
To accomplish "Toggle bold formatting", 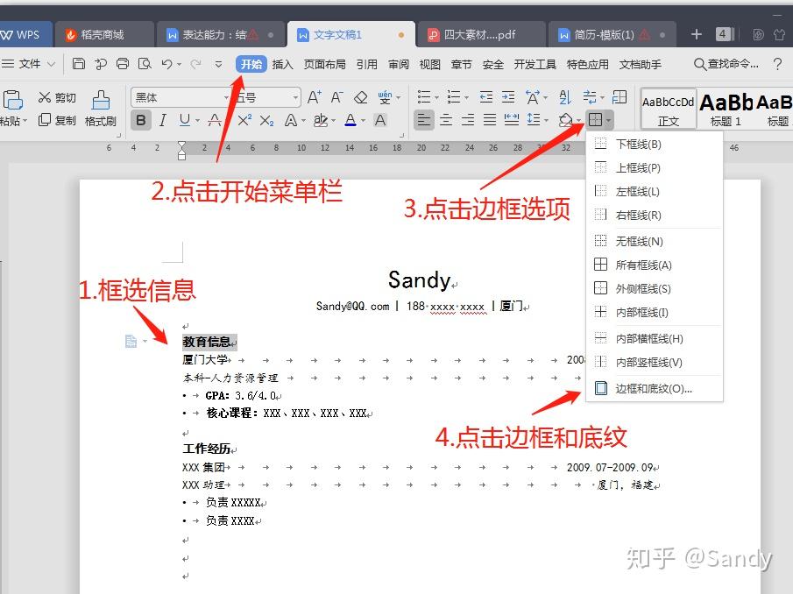I will point(143,118).
